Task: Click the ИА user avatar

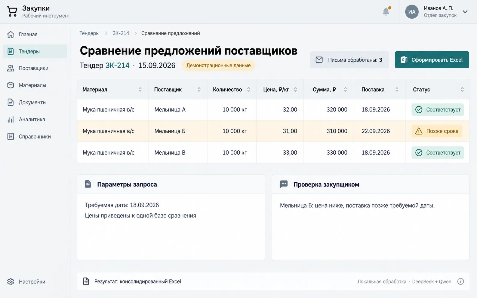Action: (x=412, y=12)
